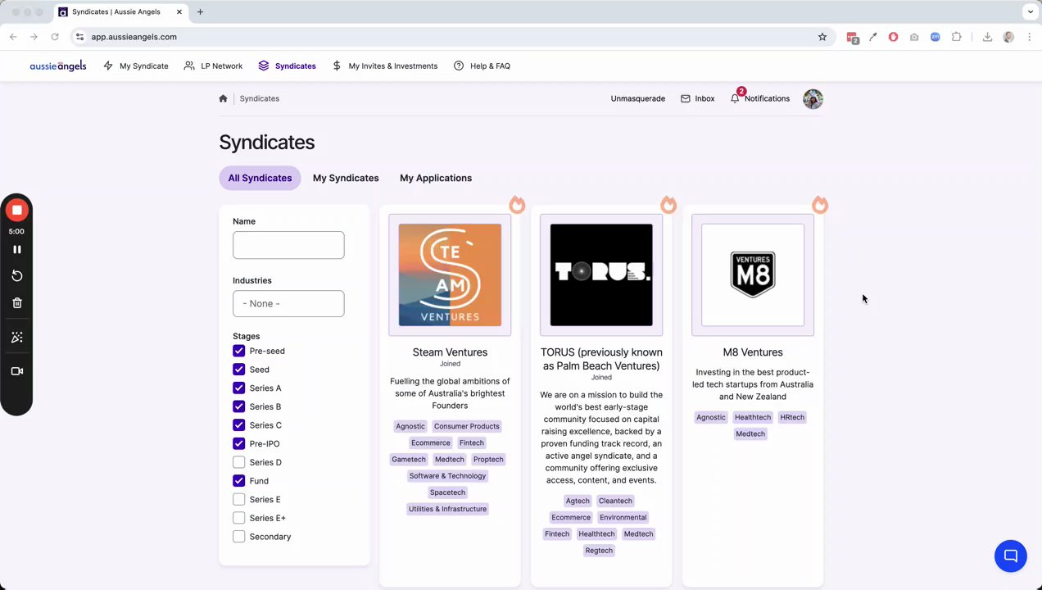Image resolution: width=1042 pixels, height=590 pixels.
Task: Check the Series E+ checkbox
Action: (x=238, y=518)
